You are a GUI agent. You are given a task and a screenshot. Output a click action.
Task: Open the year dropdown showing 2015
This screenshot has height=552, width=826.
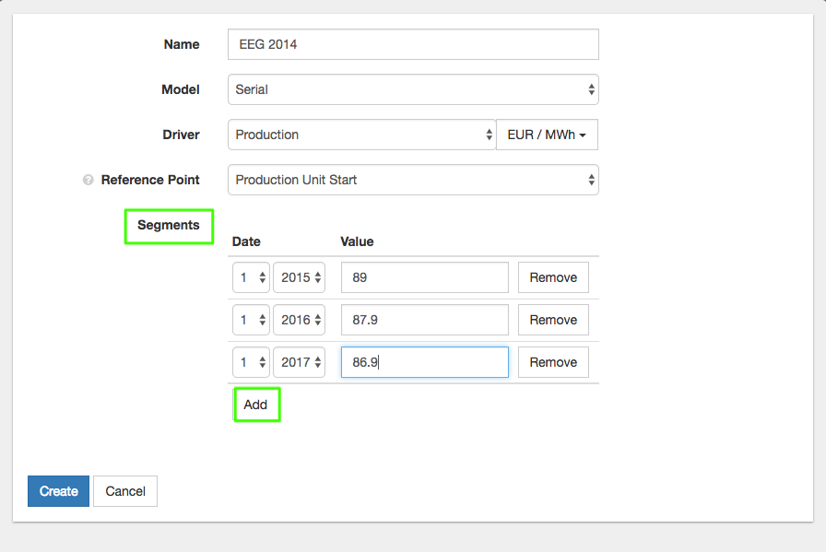click(x=299, y=277)
